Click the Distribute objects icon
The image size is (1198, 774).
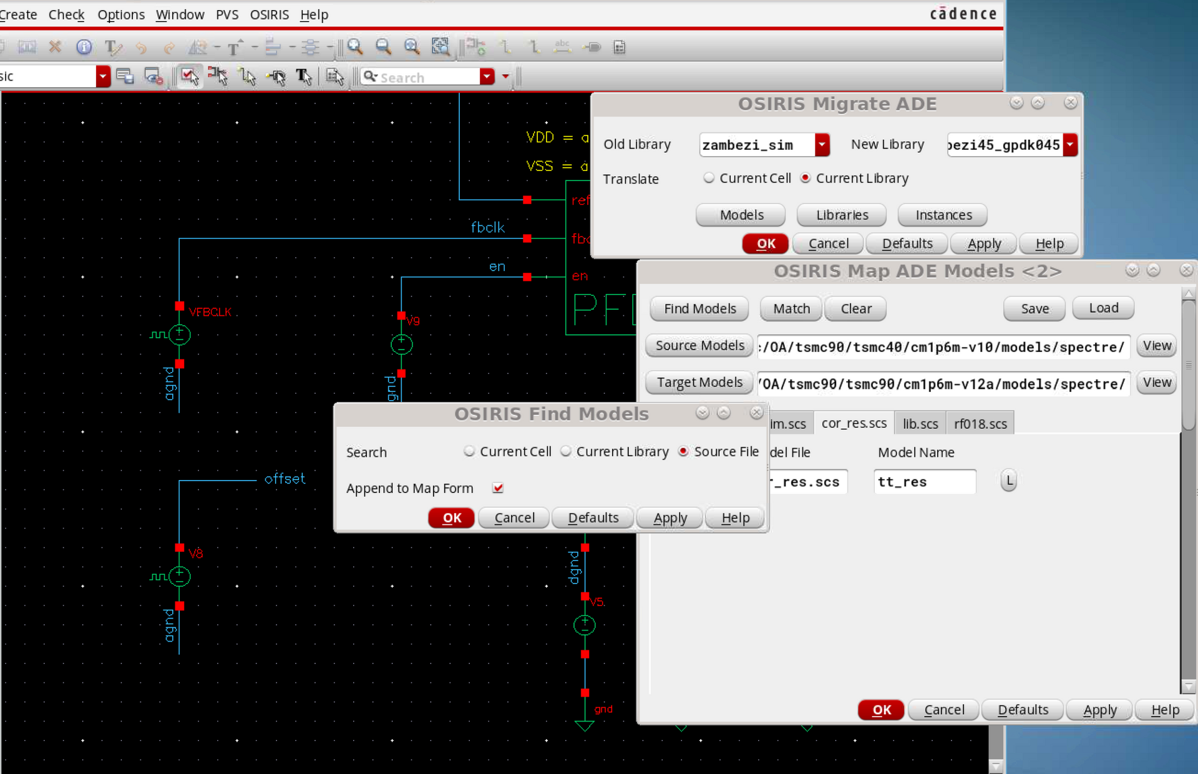pyautogui.click(x=310, y=47)
